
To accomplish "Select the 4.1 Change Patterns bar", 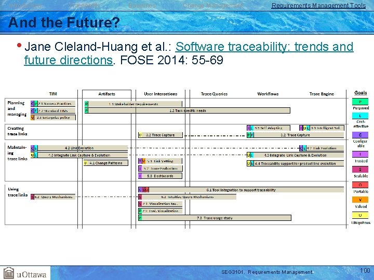I will [x=105, y=163].
